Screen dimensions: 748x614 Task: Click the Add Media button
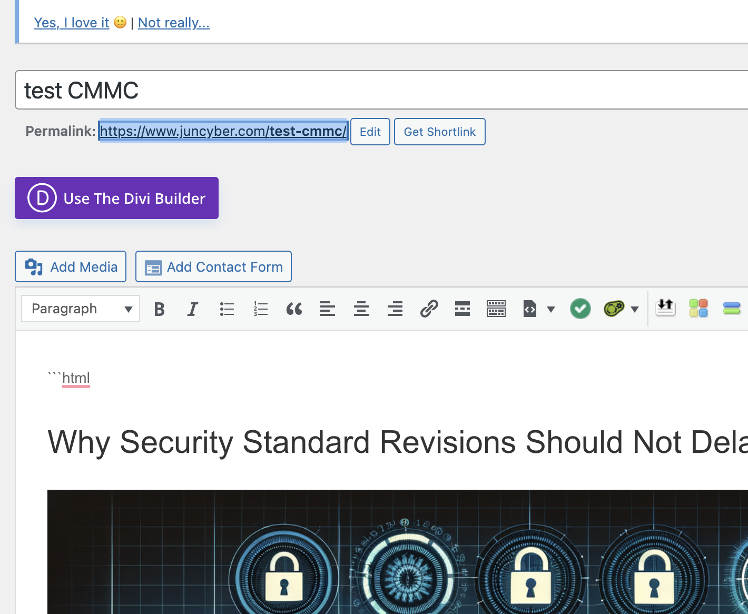click(71, 266)
